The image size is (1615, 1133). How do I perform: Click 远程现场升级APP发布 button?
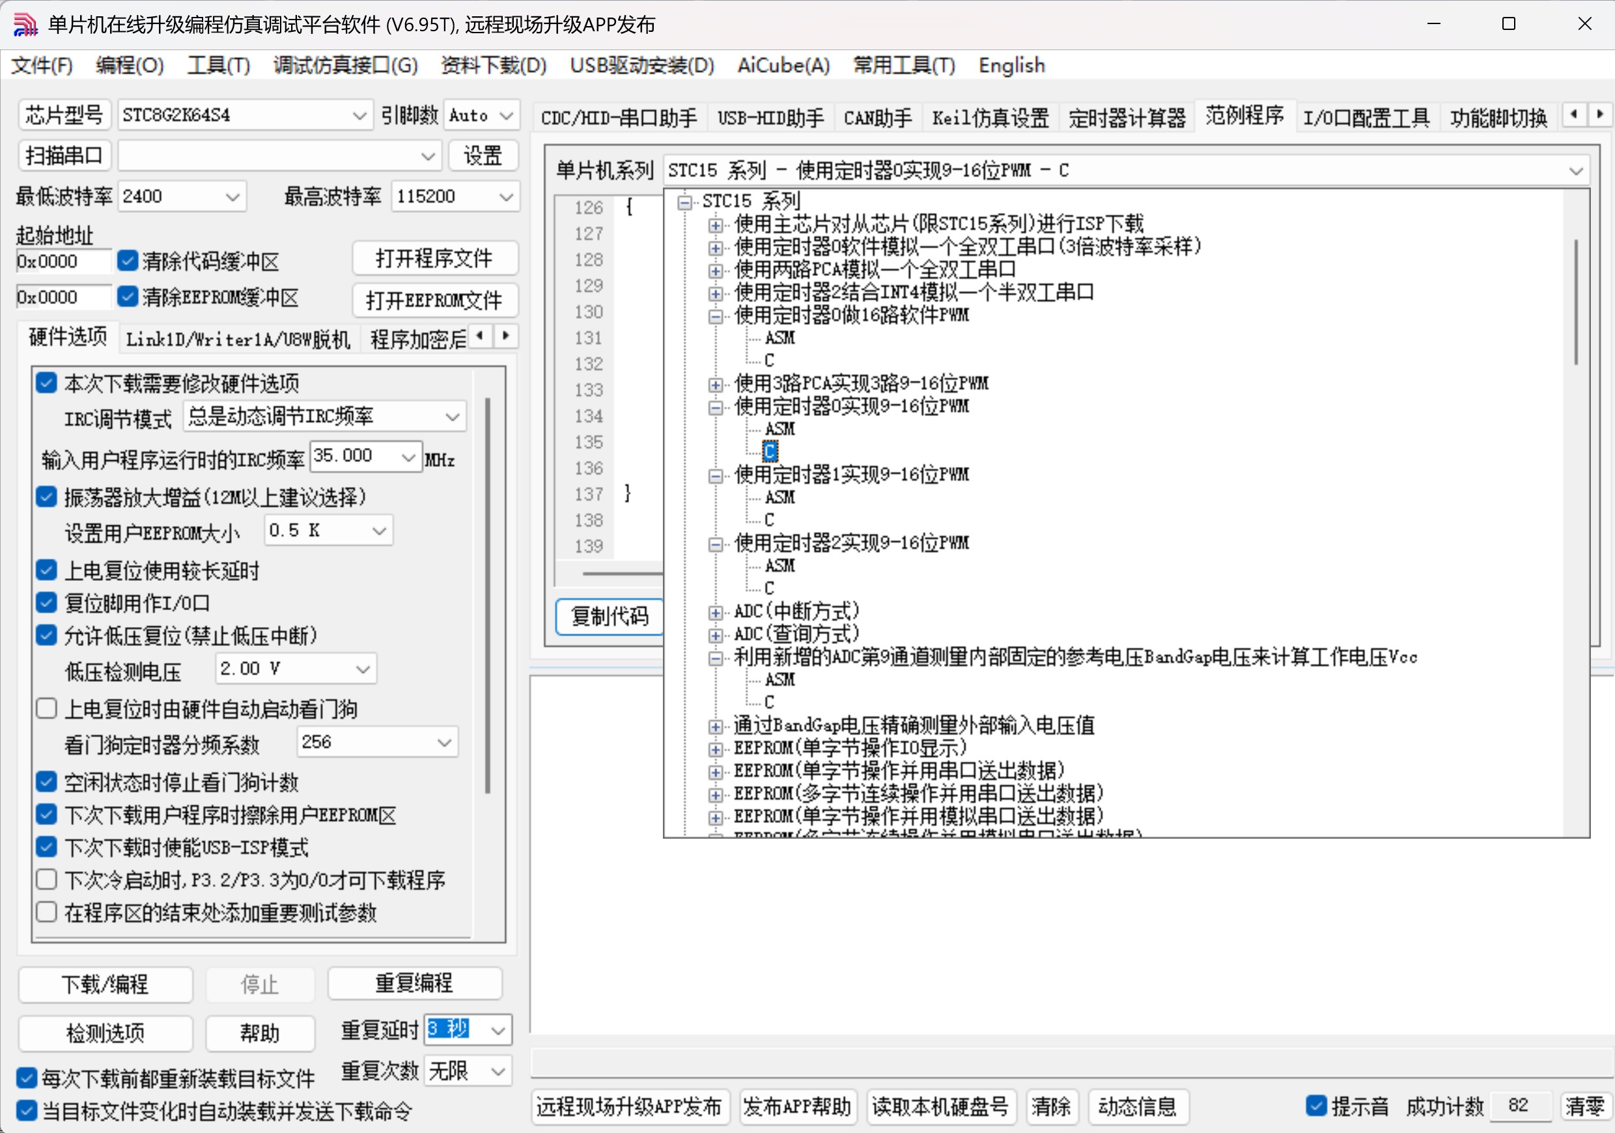click(630, 1107)
